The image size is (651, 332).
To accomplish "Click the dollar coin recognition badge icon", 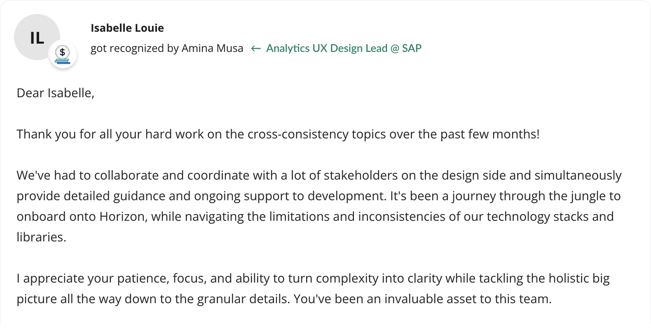I will pyautogui.click(x=63, y=55).
